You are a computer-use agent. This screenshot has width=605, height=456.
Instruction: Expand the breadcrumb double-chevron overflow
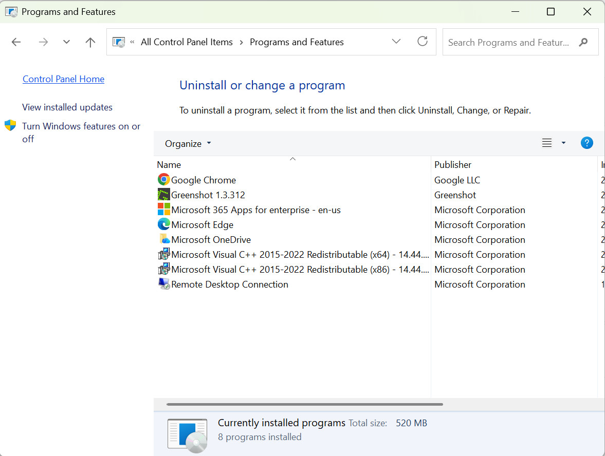(132, 42)
